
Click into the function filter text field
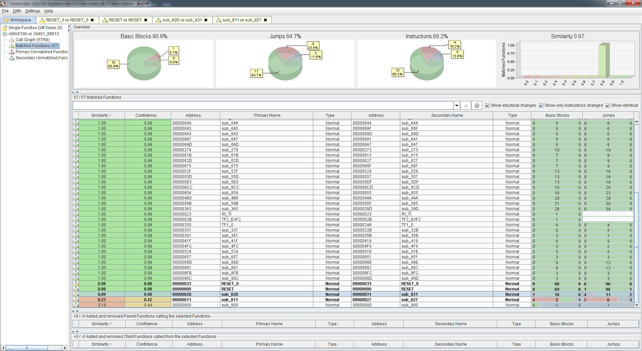pos(263,105)
